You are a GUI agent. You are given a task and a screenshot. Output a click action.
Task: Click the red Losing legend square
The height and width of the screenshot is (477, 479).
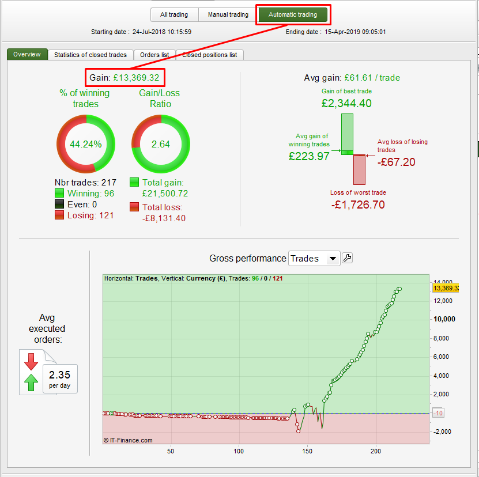59,215
